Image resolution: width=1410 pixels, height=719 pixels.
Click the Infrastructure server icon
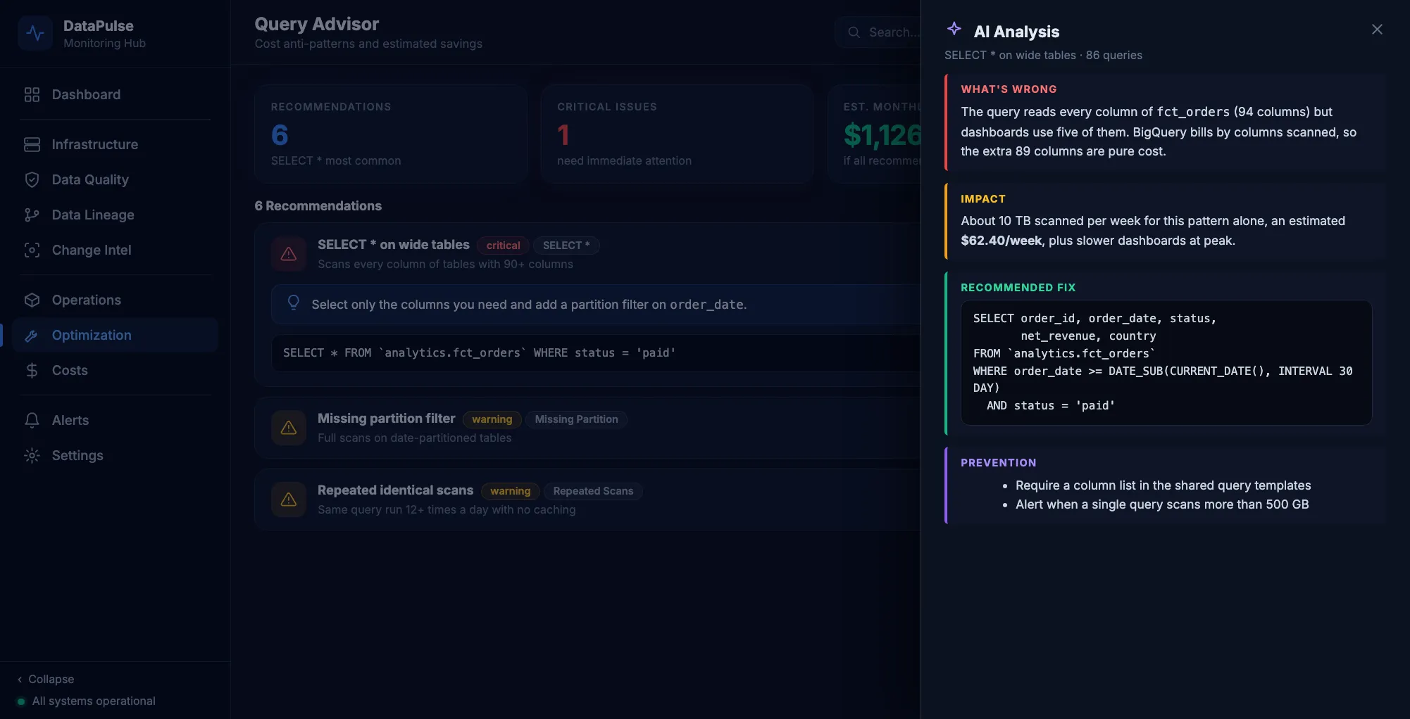click(32, 144)
